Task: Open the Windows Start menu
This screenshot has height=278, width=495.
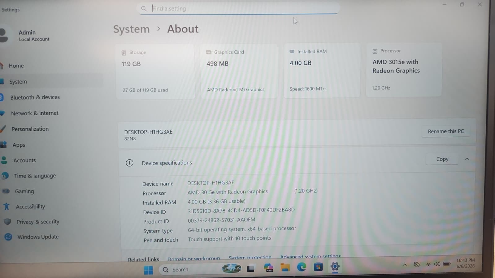Action: click(x=149, y=270)
